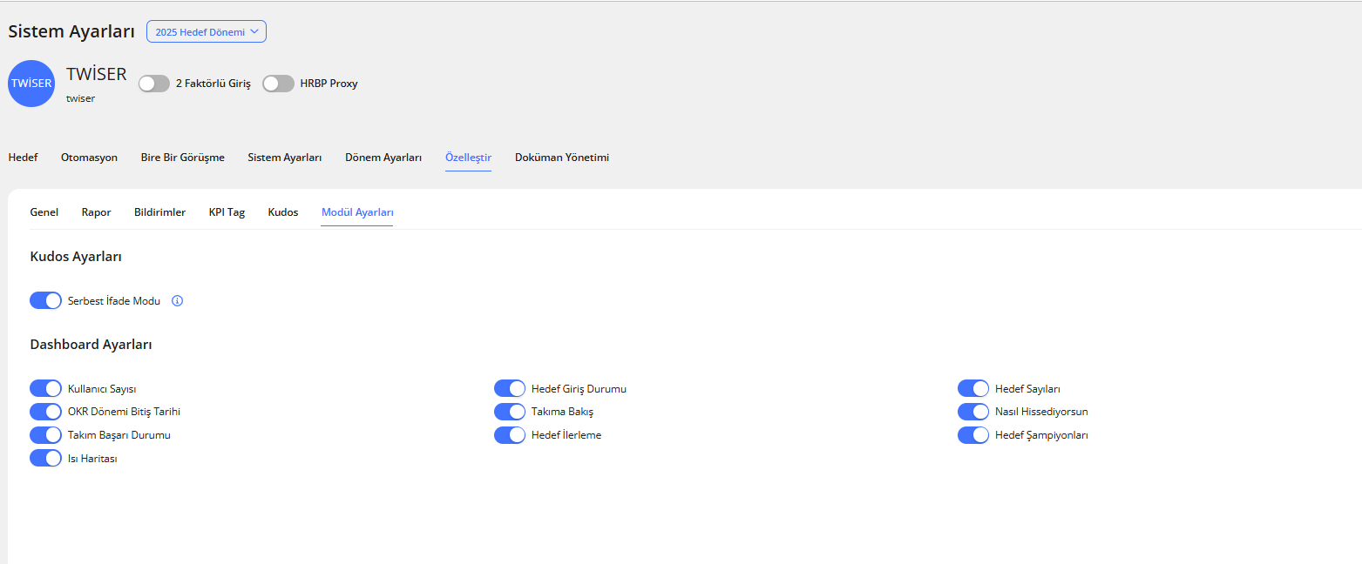Switch to the Bildirimler sub-tab
The image size is (1362, 564).
click(x=159, y=212)
